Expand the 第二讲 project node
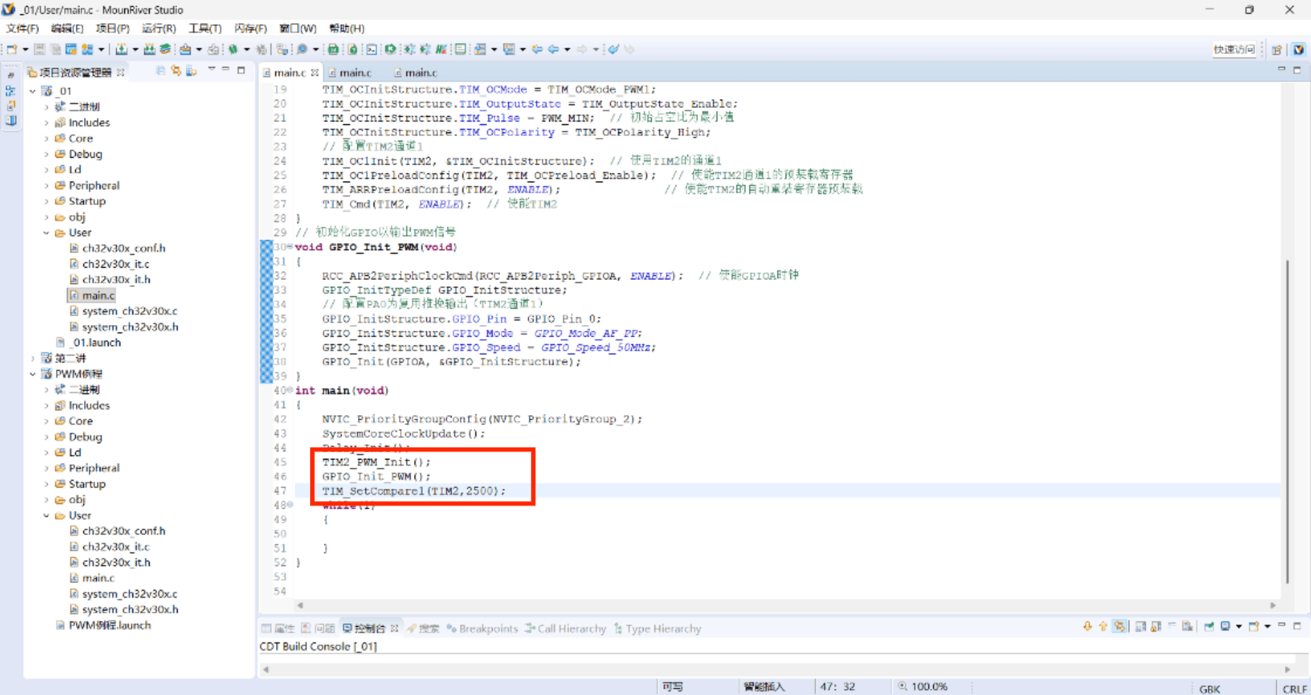 pyautogui.click(x=33, y=358)
